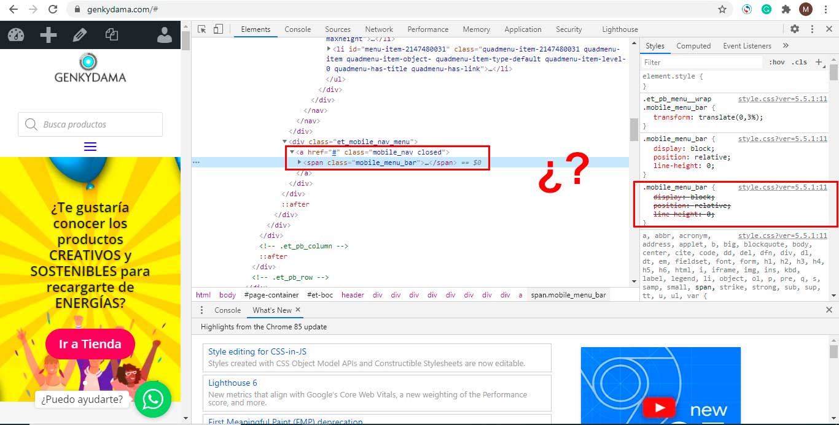Image resolution: width=839 pixels, height=425 pixels.
Task: Toggle the device toolbar in DevTools
Action: tap(218, 29)
